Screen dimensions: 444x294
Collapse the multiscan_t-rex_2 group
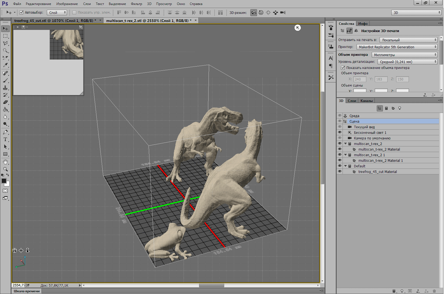(345, 144)
